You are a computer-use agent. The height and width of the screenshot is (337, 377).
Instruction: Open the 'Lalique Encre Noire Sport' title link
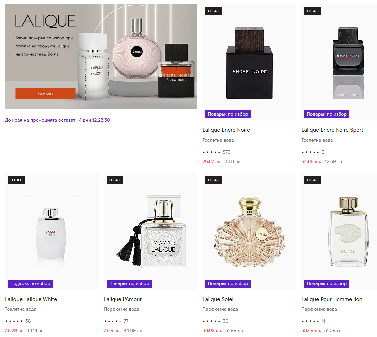click(332, 130)
